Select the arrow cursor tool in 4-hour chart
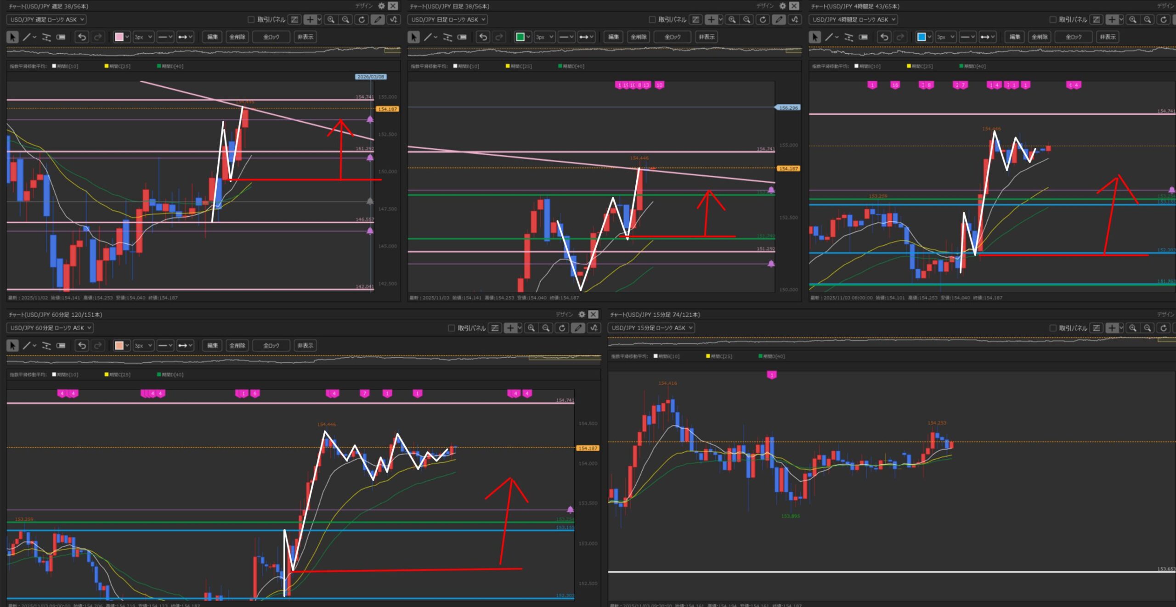The image size is (1176, 607). pyautogui.click(x=814, y=37)
